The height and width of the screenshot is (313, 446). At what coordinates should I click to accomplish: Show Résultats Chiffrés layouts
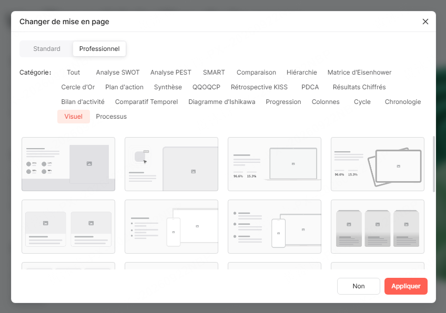click(359, 87)
